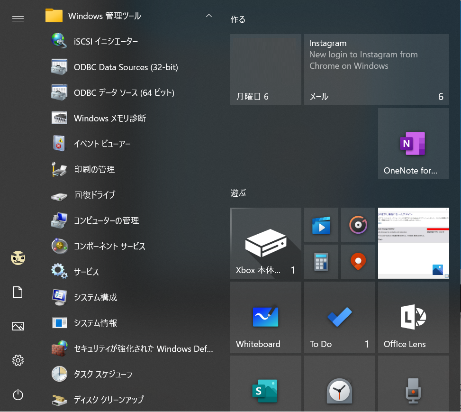Click the user account avatar
Image resolution: width=461 pixels, height=412 pixels.
pos(18,258)
